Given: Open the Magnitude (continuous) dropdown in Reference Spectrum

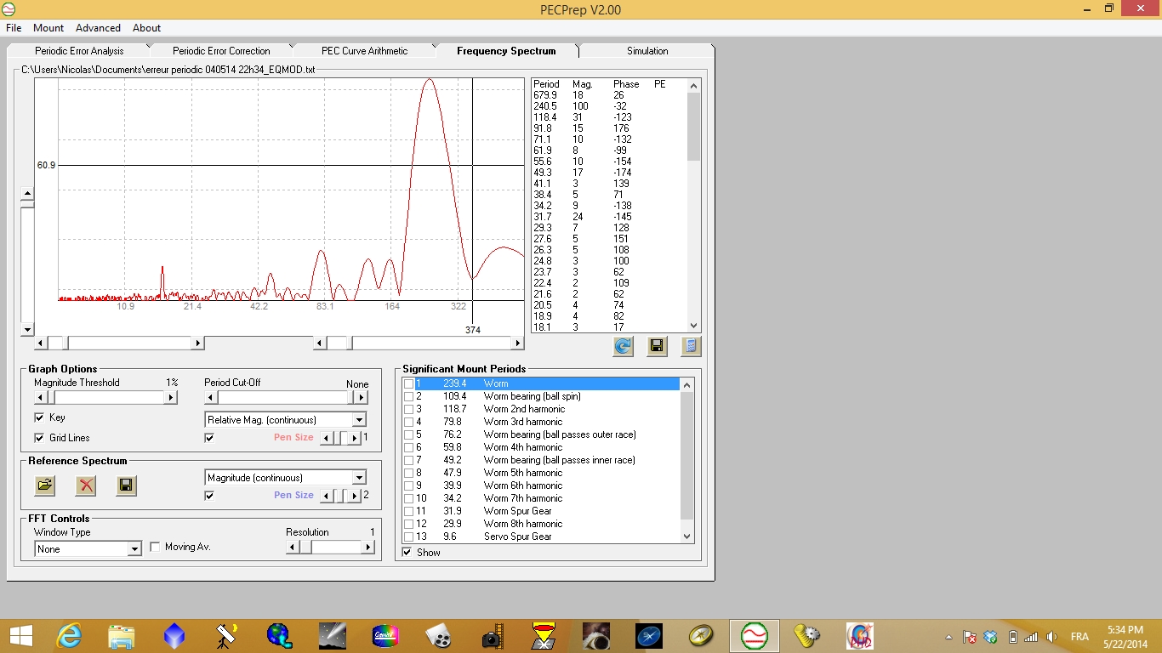Looking at the screenshot, I should tap(359, 478).
